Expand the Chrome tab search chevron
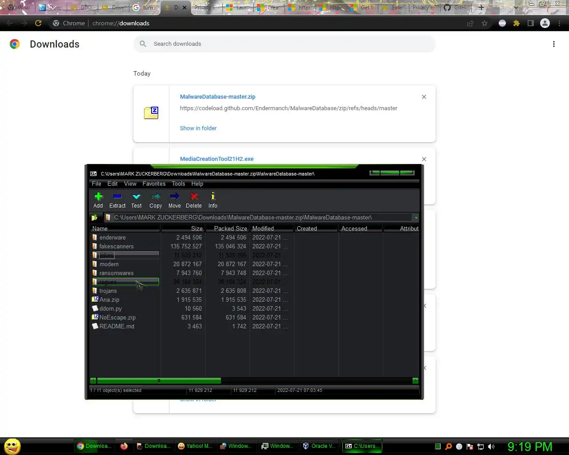This screenshot has width=569, height=455. (516, 8)
